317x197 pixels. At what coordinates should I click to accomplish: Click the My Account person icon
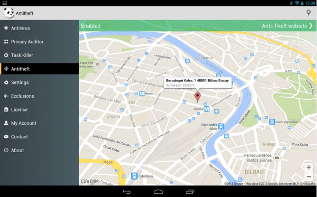click(6, 123)
